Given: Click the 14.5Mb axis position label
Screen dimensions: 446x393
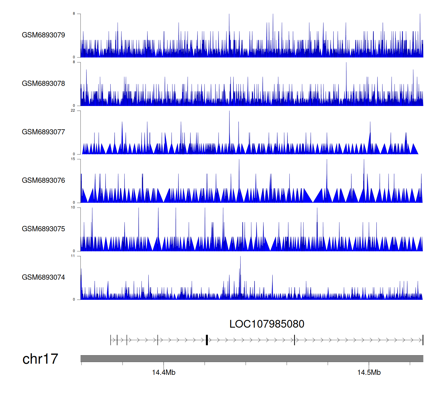Looking at the screenshot, I should coord(369,373).
